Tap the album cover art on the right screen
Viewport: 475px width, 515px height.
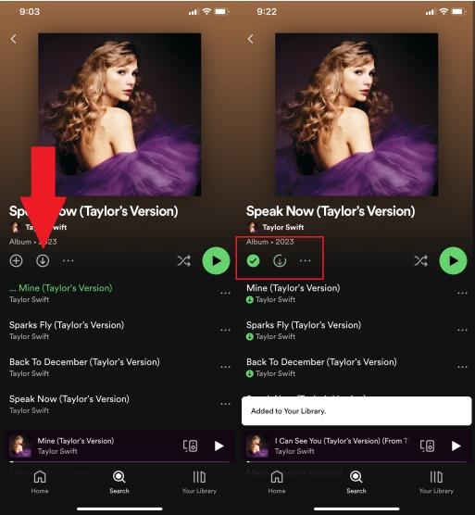pyautogui.click(x=356, y=115)
